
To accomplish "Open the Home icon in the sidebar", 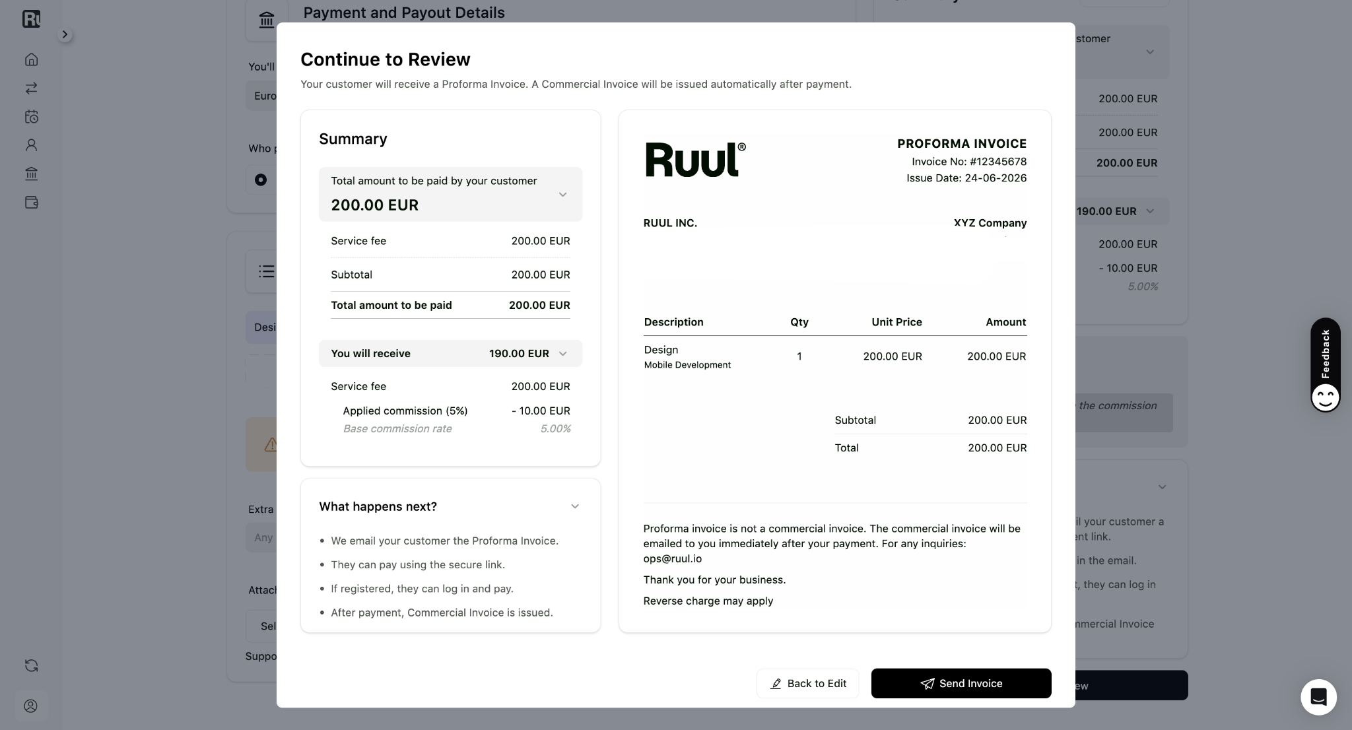I will 31,59.
